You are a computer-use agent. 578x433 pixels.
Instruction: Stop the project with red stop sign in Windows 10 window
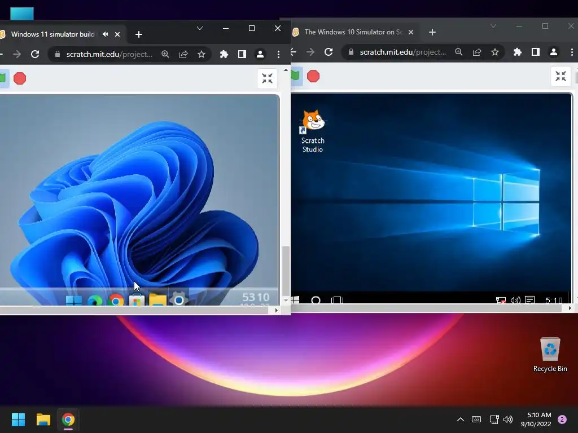click(x=313, y=76)
